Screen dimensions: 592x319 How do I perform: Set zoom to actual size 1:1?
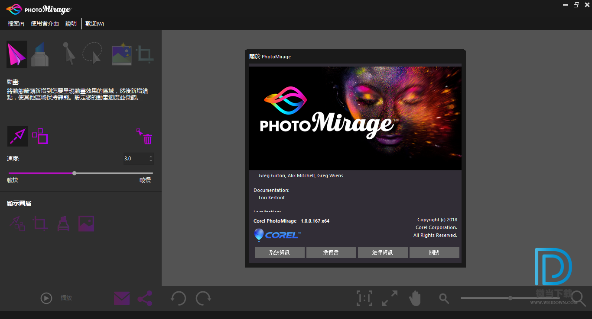click(x=364, y=298)
